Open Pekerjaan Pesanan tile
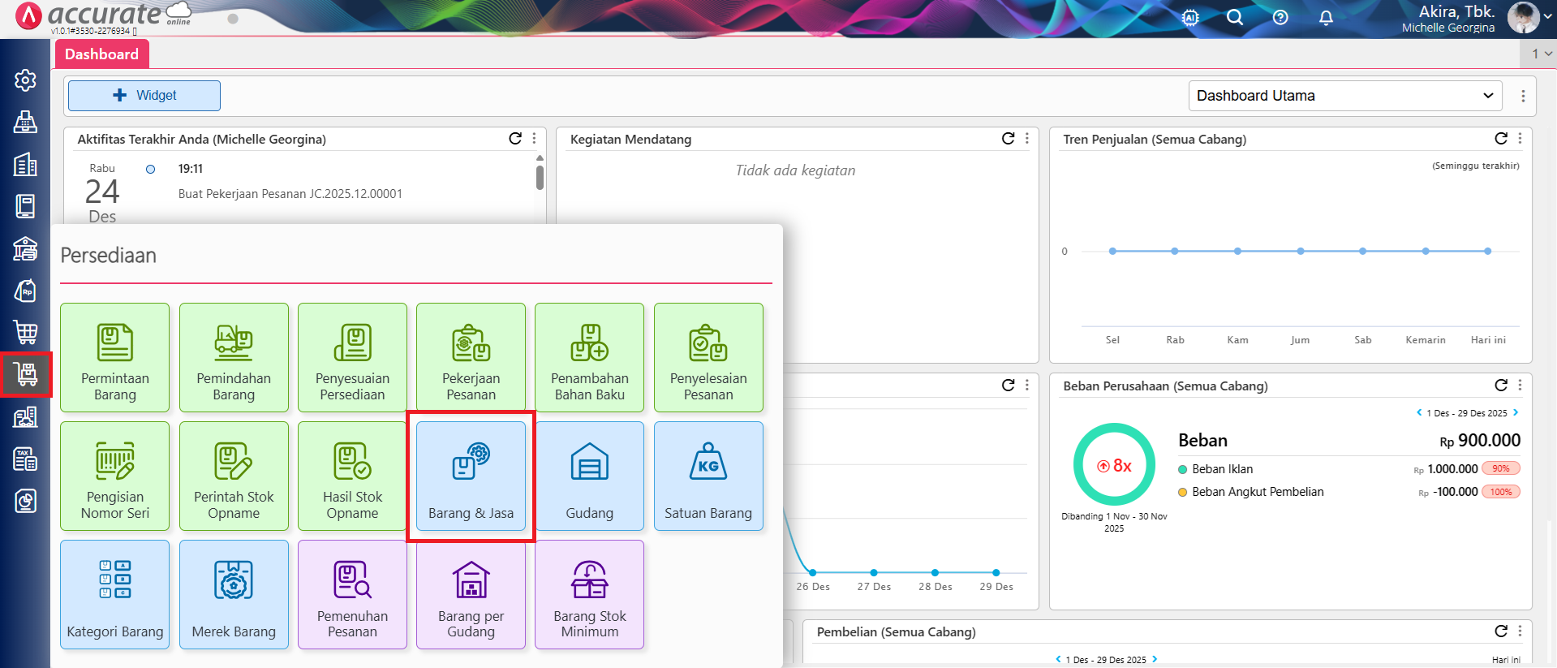This screenshot has height=668, width=1557. pyautogui.click(x=471, y=357)
